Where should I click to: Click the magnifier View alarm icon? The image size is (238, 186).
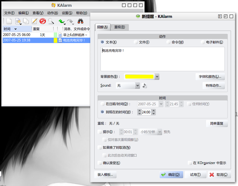pos(51,21)
